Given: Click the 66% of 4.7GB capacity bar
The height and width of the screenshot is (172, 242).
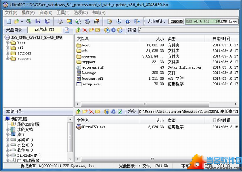Looking at the screenshot, I should [211, 21].
